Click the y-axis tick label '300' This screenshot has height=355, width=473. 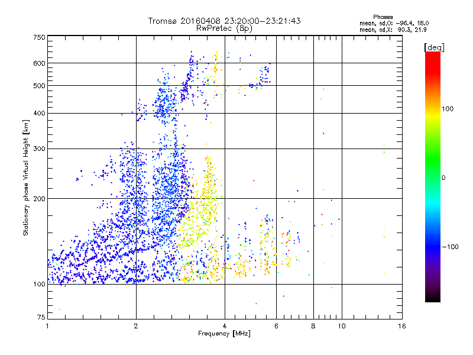pyautogui.click(x=39, y=149)
